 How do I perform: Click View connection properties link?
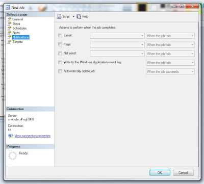(x=33, y=136)
